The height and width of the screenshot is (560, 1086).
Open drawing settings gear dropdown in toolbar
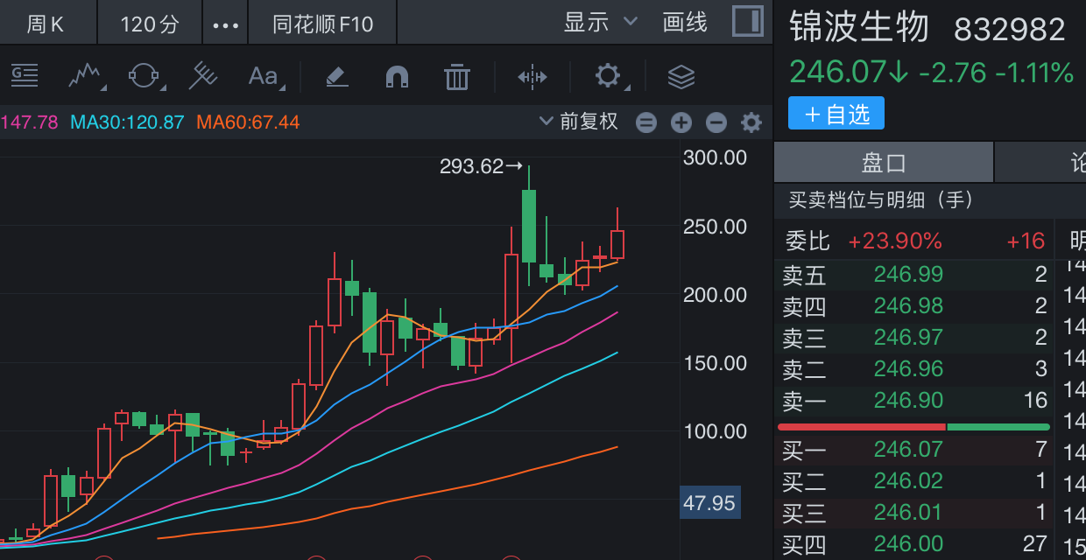[609, 77]
